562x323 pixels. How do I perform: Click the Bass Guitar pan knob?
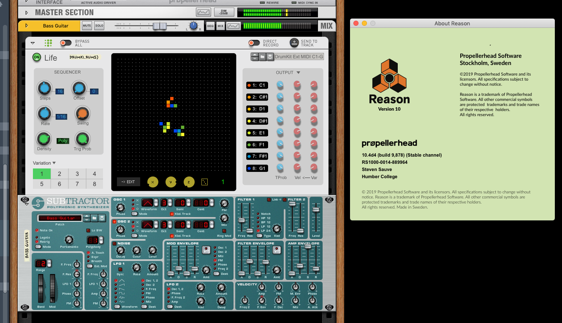(x=193, y=26)
